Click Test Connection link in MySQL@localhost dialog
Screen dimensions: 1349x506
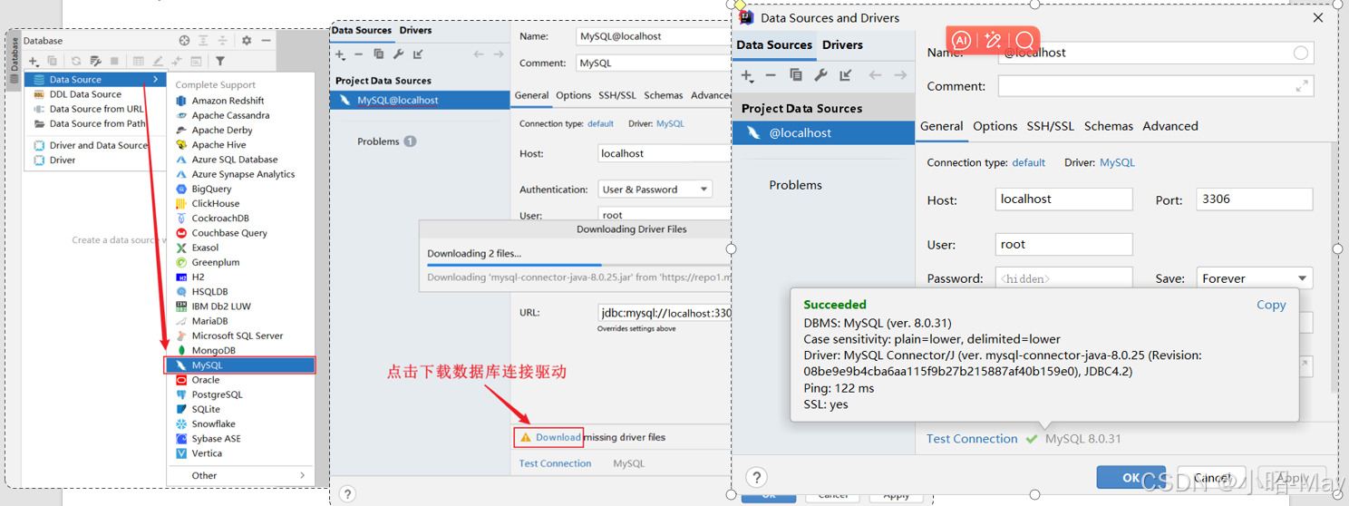point(555,463)
